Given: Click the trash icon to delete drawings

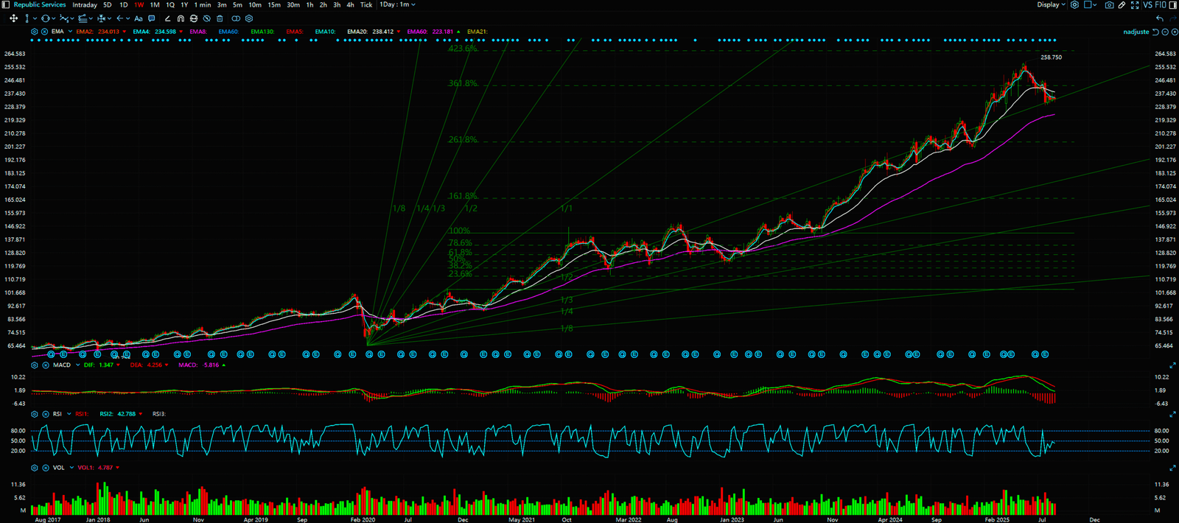Looking at the screenshot, I should coord(220,18).
